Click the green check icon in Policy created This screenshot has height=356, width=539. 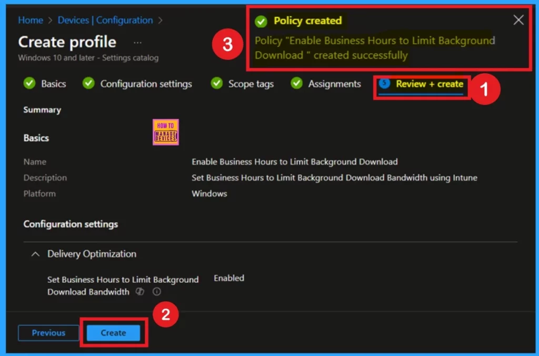pos(261,21)
